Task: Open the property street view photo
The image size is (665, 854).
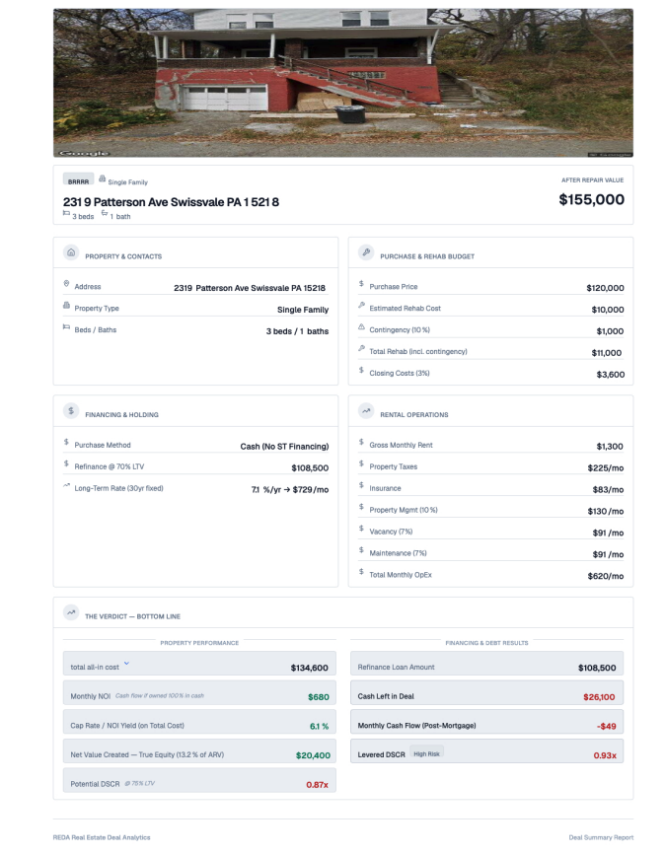Action: 343,83
